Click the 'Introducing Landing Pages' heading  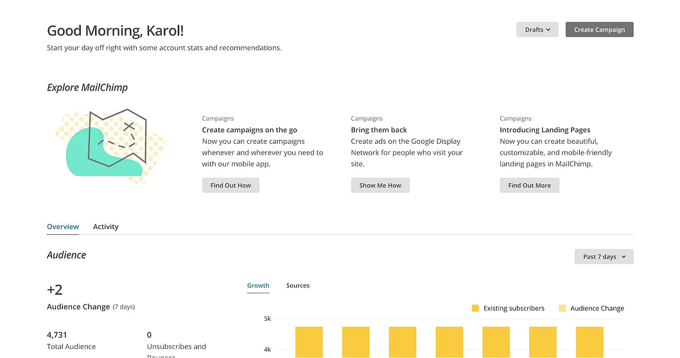(545, 130)
